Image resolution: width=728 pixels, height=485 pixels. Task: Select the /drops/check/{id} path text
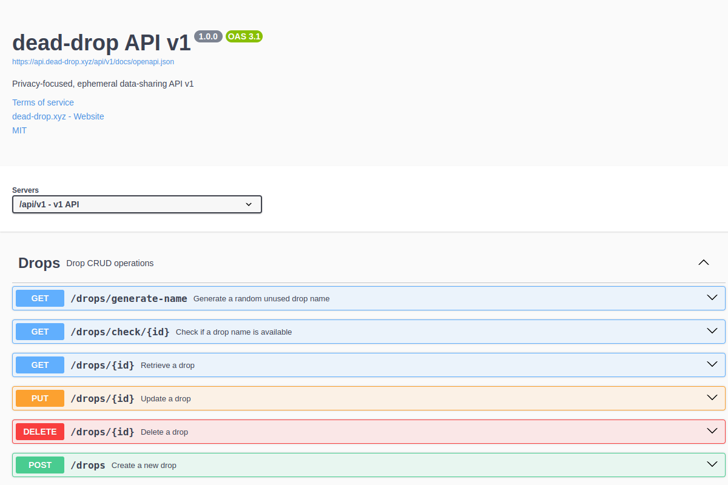tap(120, 332)
